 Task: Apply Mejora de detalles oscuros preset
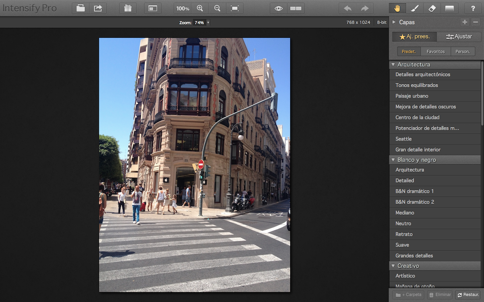(x=435, y=107)
